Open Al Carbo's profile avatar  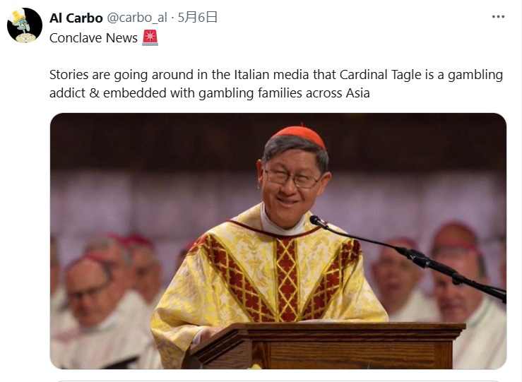[25, 25]
